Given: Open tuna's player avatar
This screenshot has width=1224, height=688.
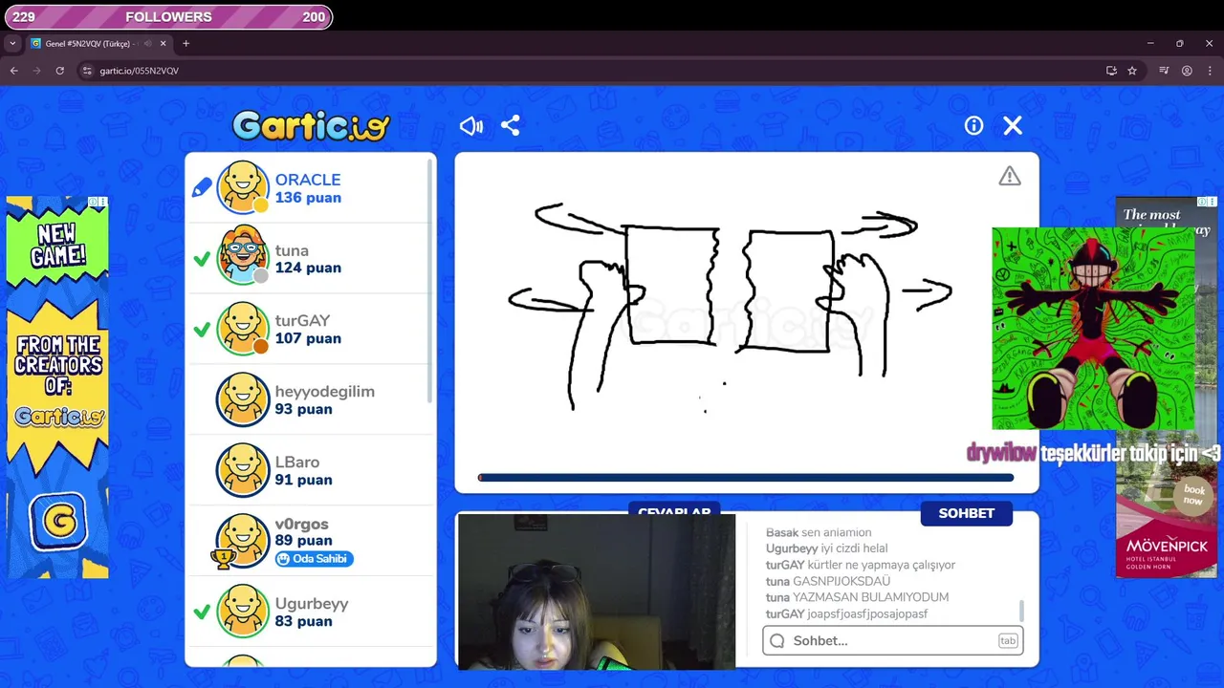Looking at the screenshot, I should (243, 257).
